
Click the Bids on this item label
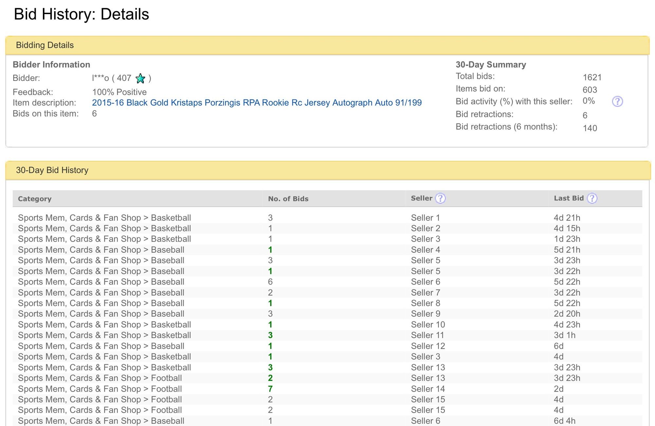click(x=46, y=114)
